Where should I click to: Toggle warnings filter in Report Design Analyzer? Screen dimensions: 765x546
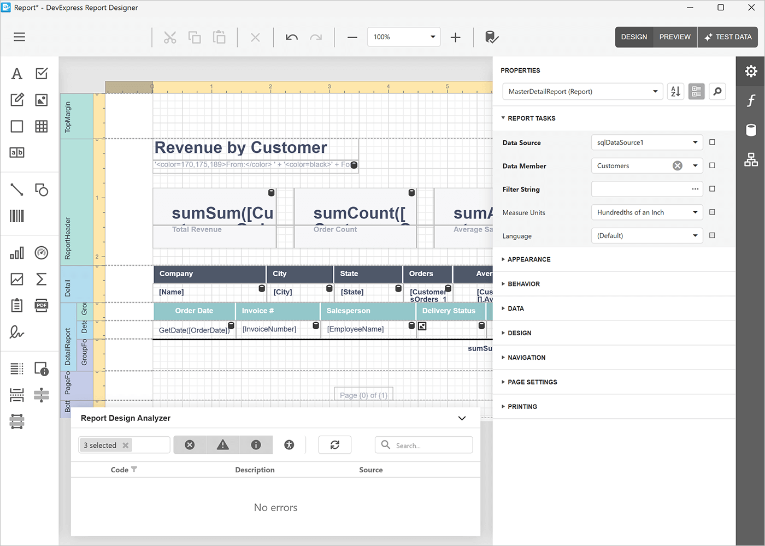coord(222,444)
